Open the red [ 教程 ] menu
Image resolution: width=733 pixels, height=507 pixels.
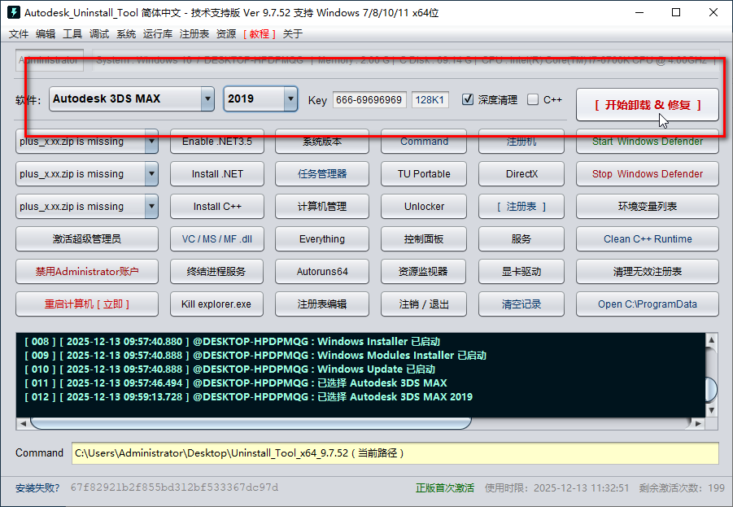(x=260, y=33)
